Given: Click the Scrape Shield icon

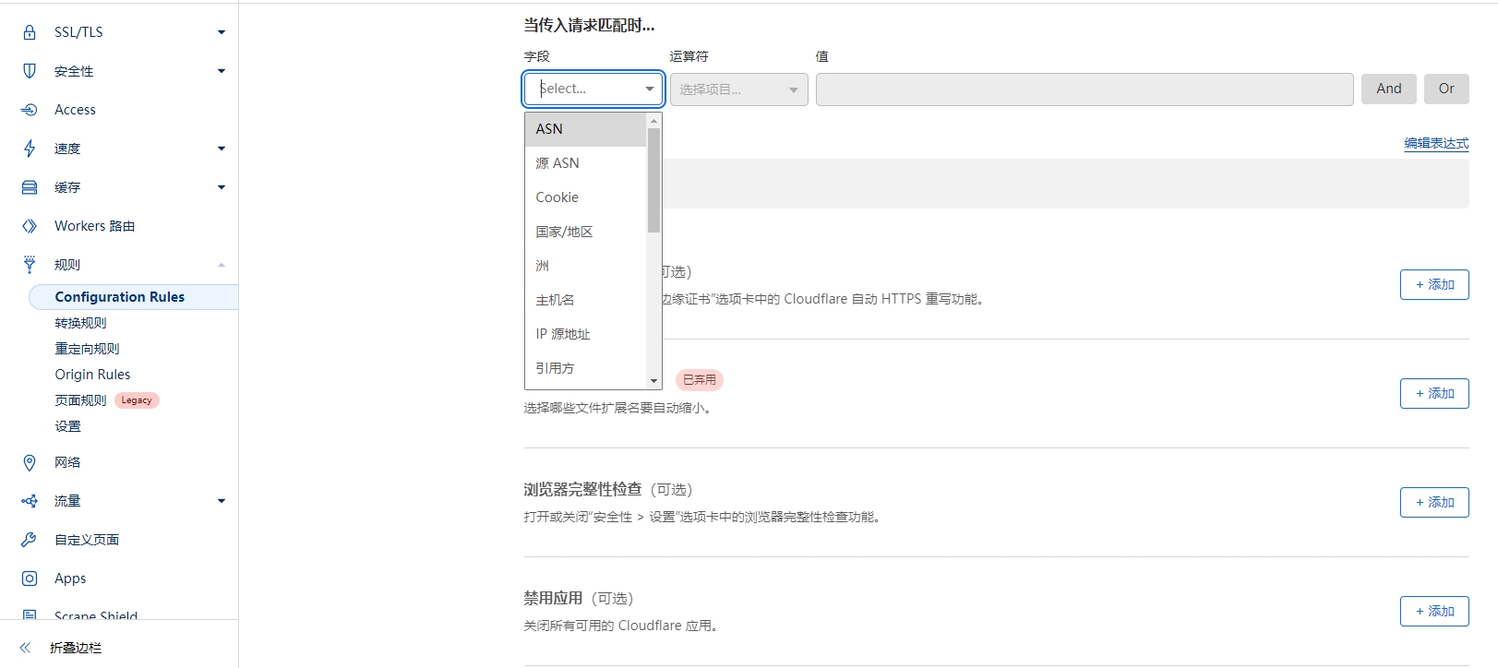Looking at the screenshot, I should click(x=30, y=614).
